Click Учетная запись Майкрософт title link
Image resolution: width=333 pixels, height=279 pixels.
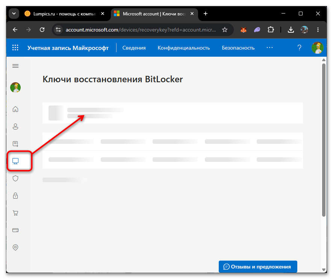(68, 48)
